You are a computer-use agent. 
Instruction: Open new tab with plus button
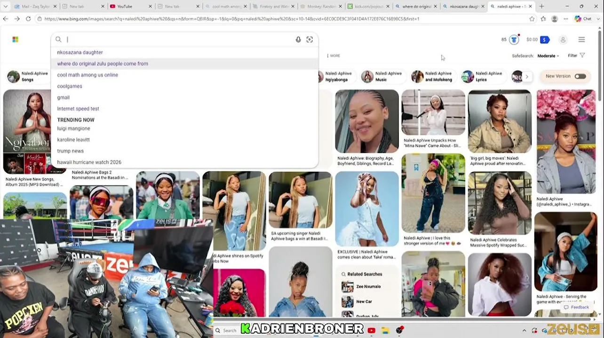541,7
